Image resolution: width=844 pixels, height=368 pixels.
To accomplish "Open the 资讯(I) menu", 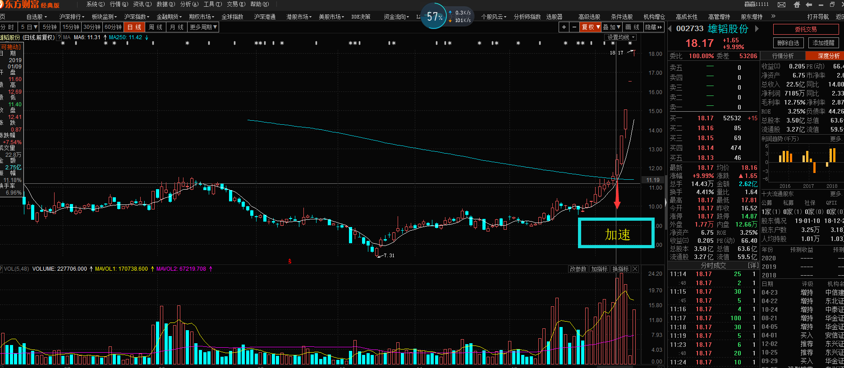I will 142,4.
